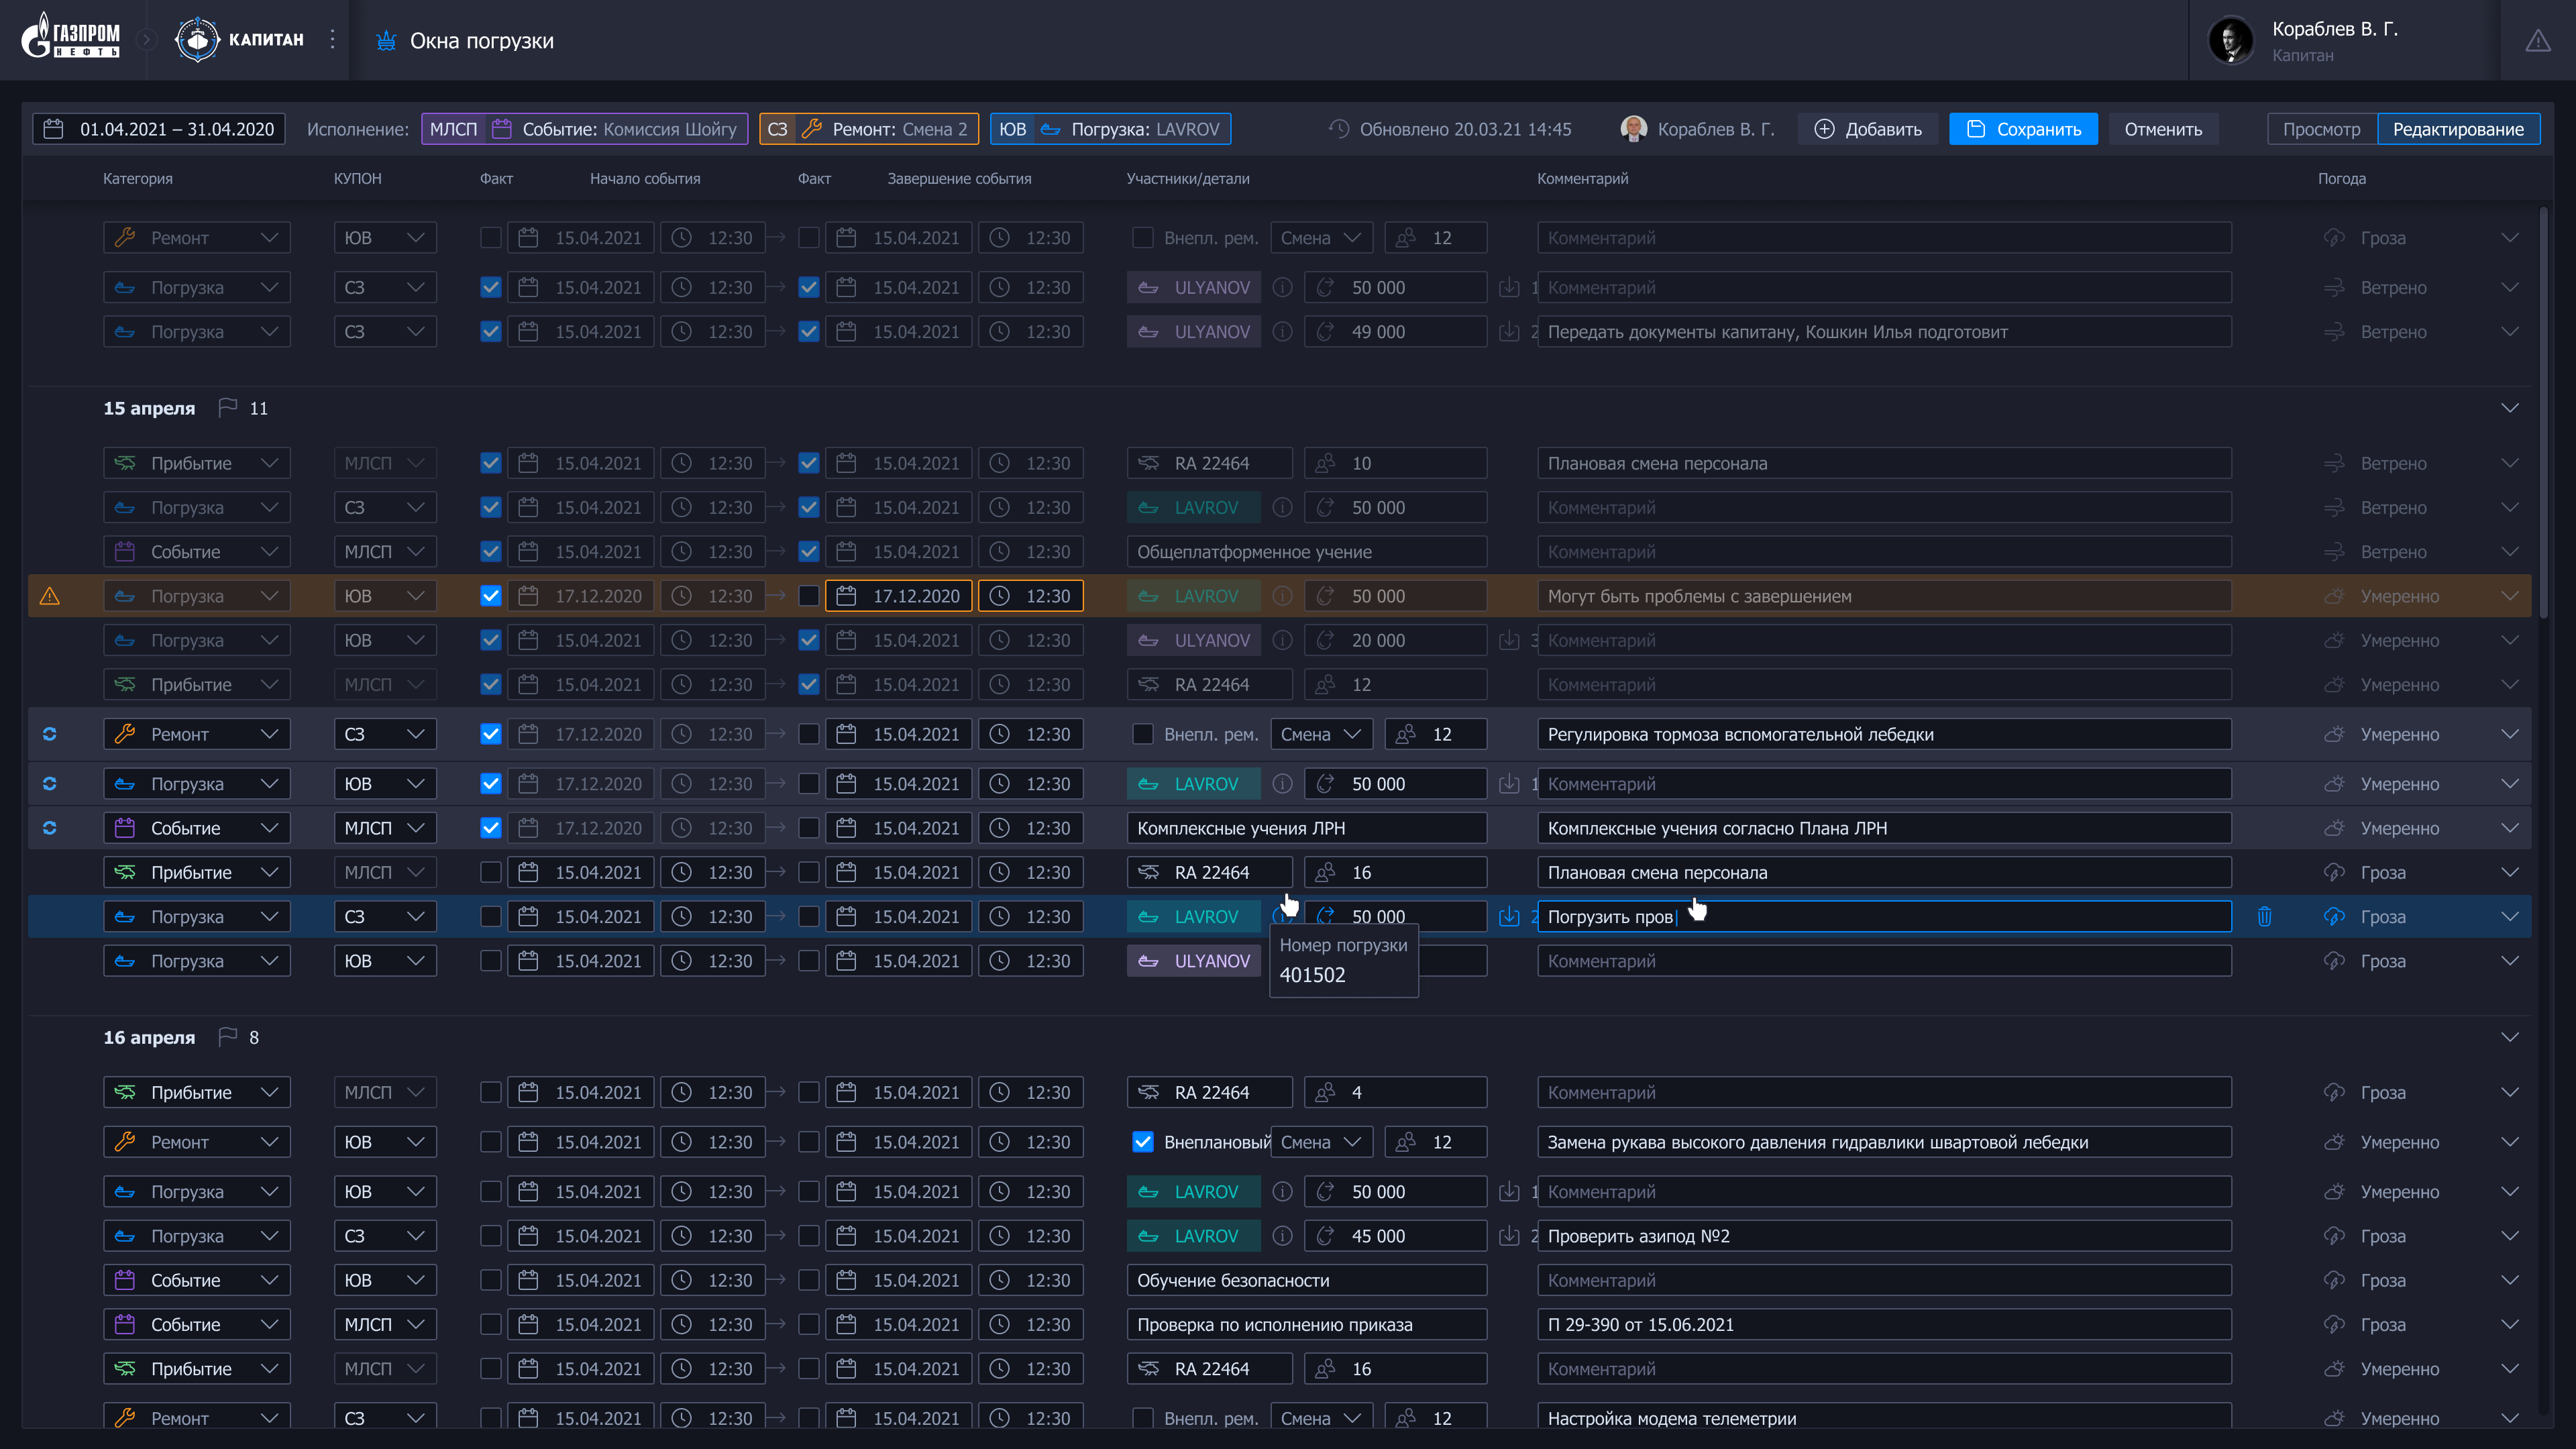The width and height of the screenshot is (2576, 1449).
Task: Click user avatar of Кораблев В. Г.
Action: (x=2230, y=41)
